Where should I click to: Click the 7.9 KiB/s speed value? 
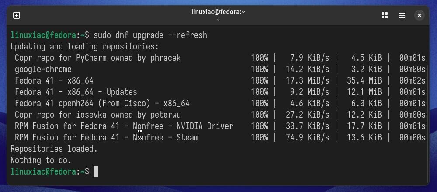pyautogui.click(x=310, y=58)
